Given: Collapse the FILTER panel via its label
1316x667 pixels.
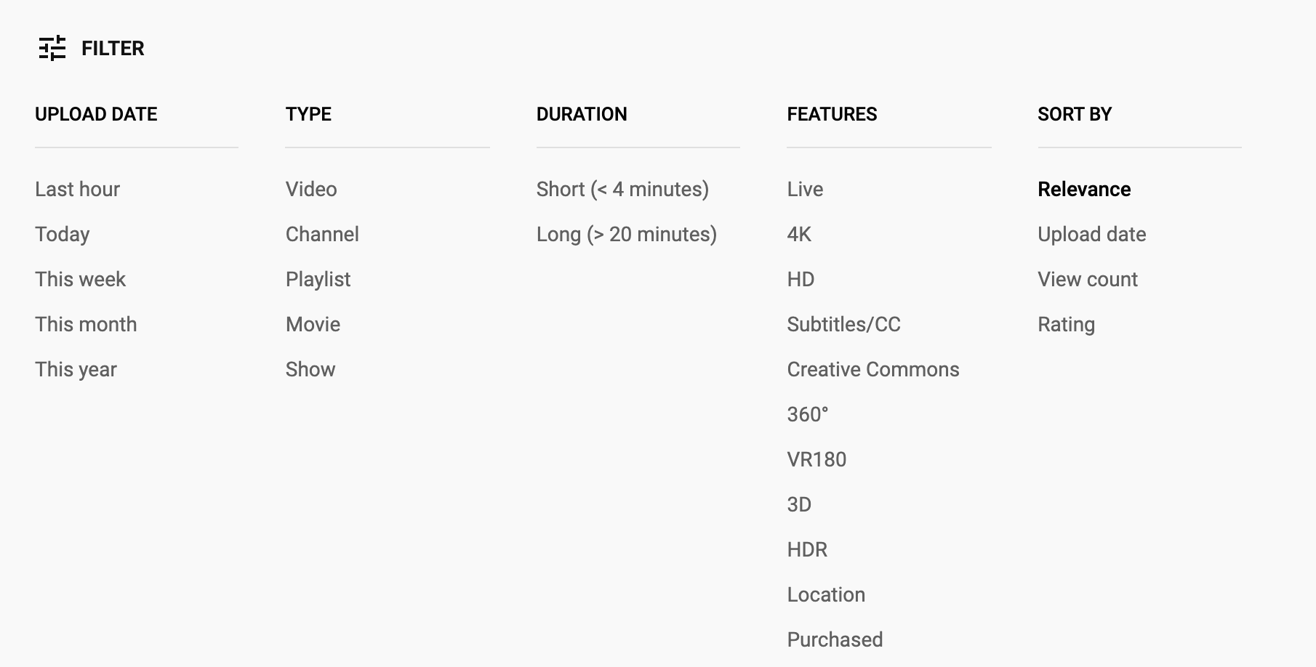Looking at the screenshot, I should click(x=113, y=49).
